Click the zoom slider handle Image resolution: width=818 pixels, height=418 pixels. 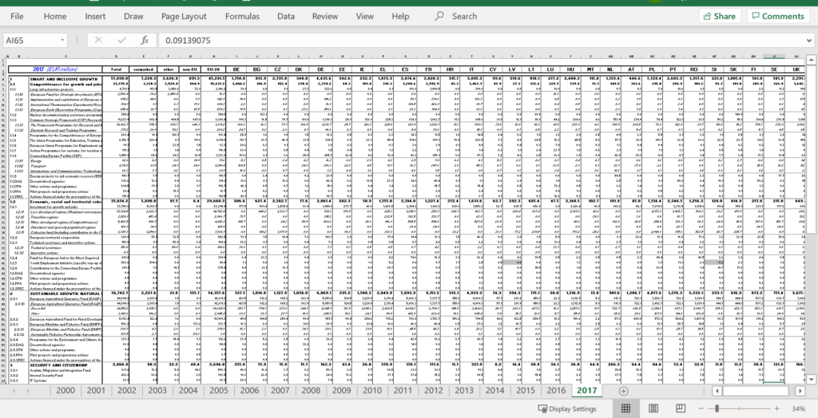[717, 408]
